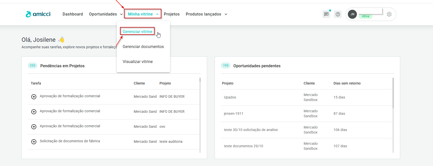Click the JN user avatar
The height and width of the screenshot is (166, 433).
[352, 14]
